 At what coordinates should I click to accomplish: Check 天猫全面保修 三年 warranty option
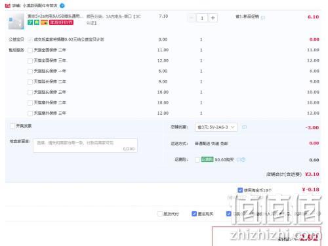click(x=30, y=61)
